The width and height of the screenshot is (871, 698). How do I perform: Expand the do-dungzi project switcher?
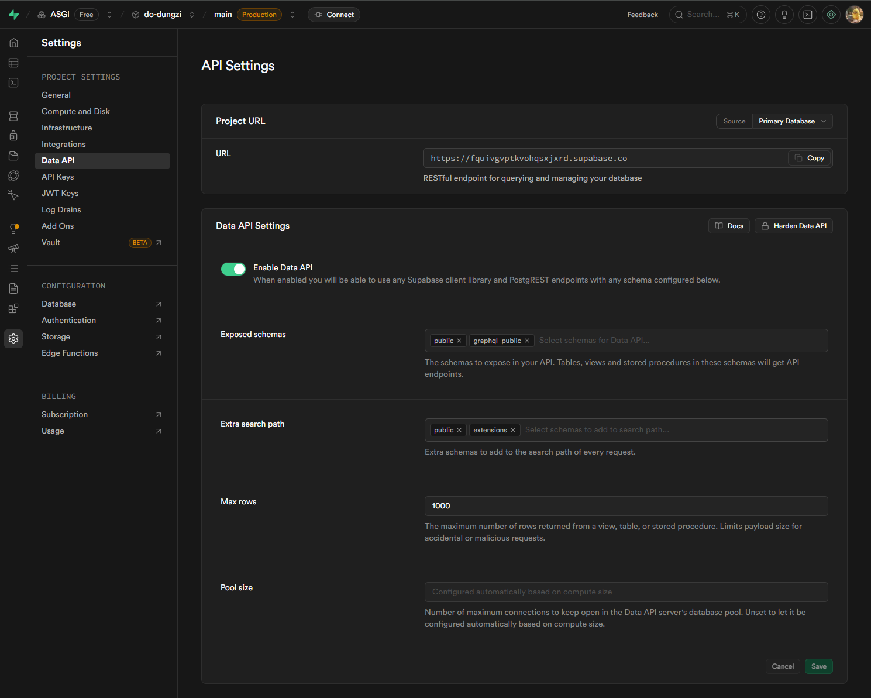pos(192,15)
